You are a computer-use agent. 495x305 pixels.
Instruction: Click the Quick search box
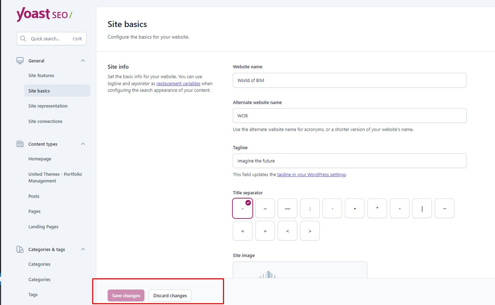[x=51, y=39]
